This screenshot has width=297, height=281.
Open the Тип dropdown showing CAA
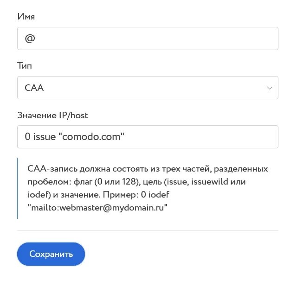click(x=148, y=88)
